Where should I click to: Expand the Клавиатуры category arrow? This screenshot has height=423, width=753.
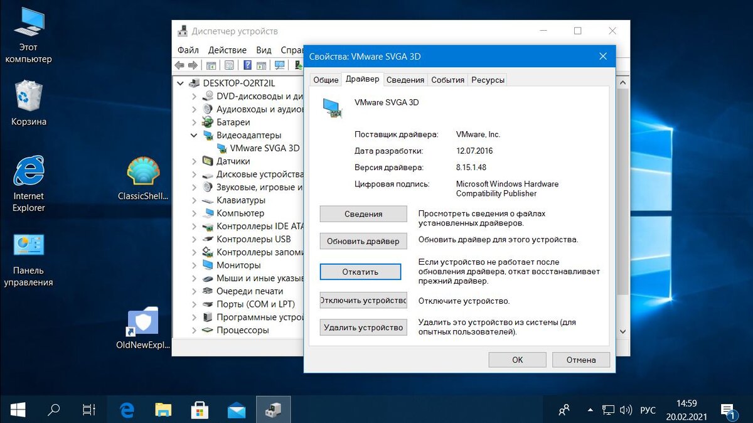coord(194,200)
